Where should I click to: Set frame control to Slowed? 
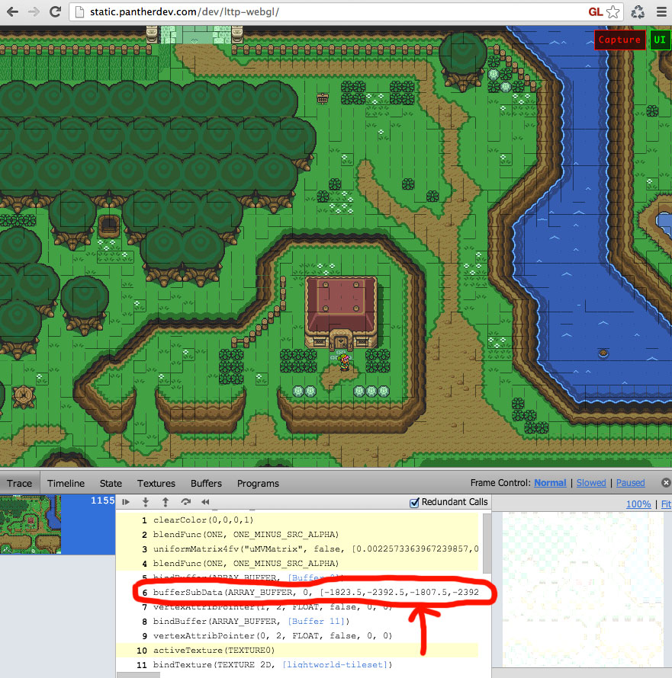point(591,482)
